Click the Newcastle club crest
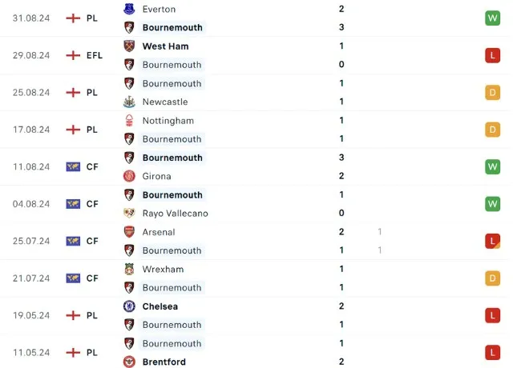 coord(129,102)
